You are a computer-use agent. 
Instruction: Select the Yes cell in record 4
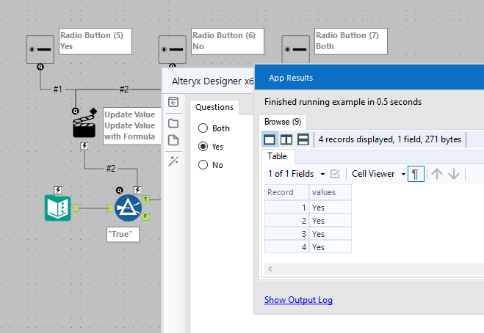point(330,247)
